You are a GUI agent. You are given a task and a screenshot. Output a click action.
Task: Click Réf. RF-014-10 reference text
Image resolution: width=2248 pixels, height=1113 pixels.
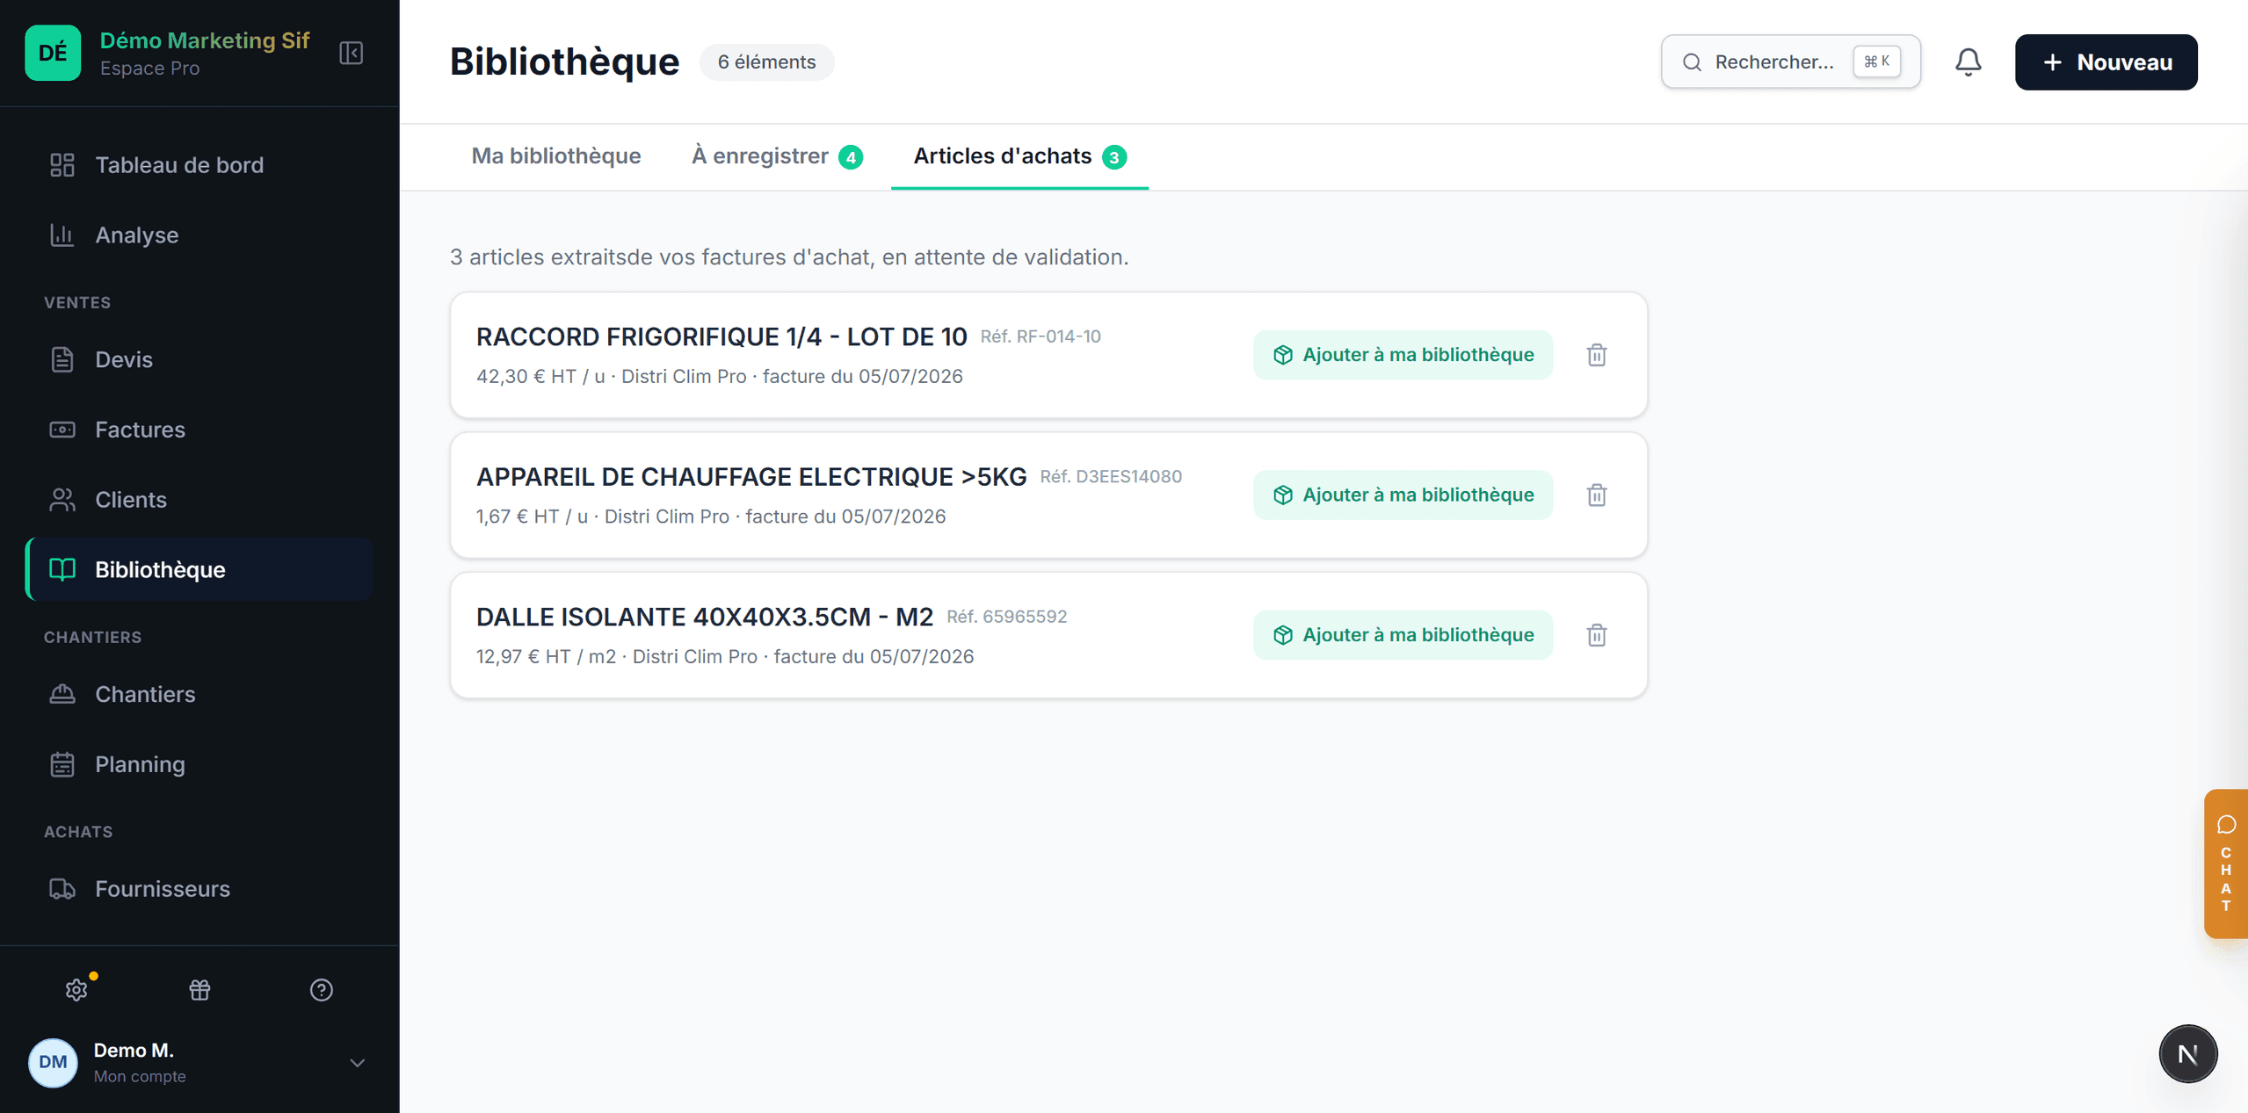click(1041, 336)
